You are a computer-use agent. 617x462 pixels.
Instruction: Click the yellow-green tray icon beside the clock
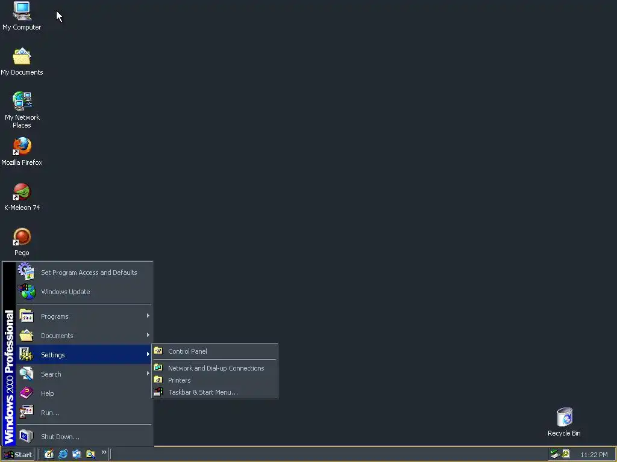click(x=566, y=454)
